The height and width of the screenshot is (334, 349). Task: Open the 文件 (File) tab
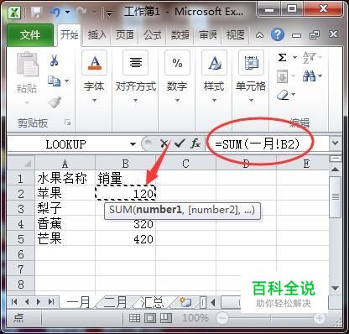coord(30,35)
